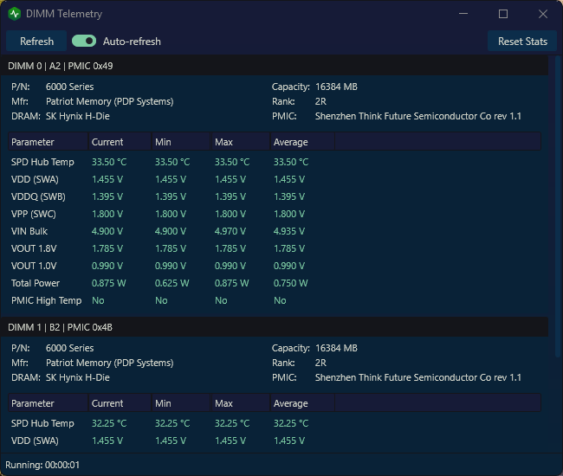The image size is (563, 476).
Task: Click VOUT 1.0V current value 0.990 V
Action: 107,266
